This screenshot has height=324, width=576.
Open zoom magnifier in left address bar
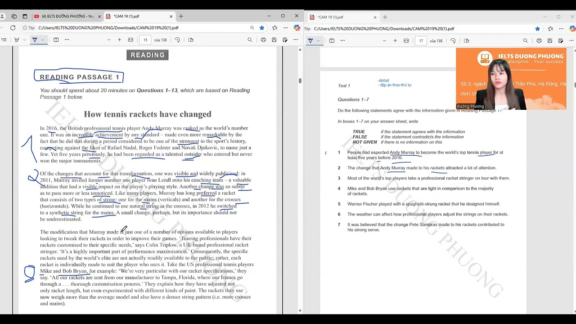click(252, 27)
